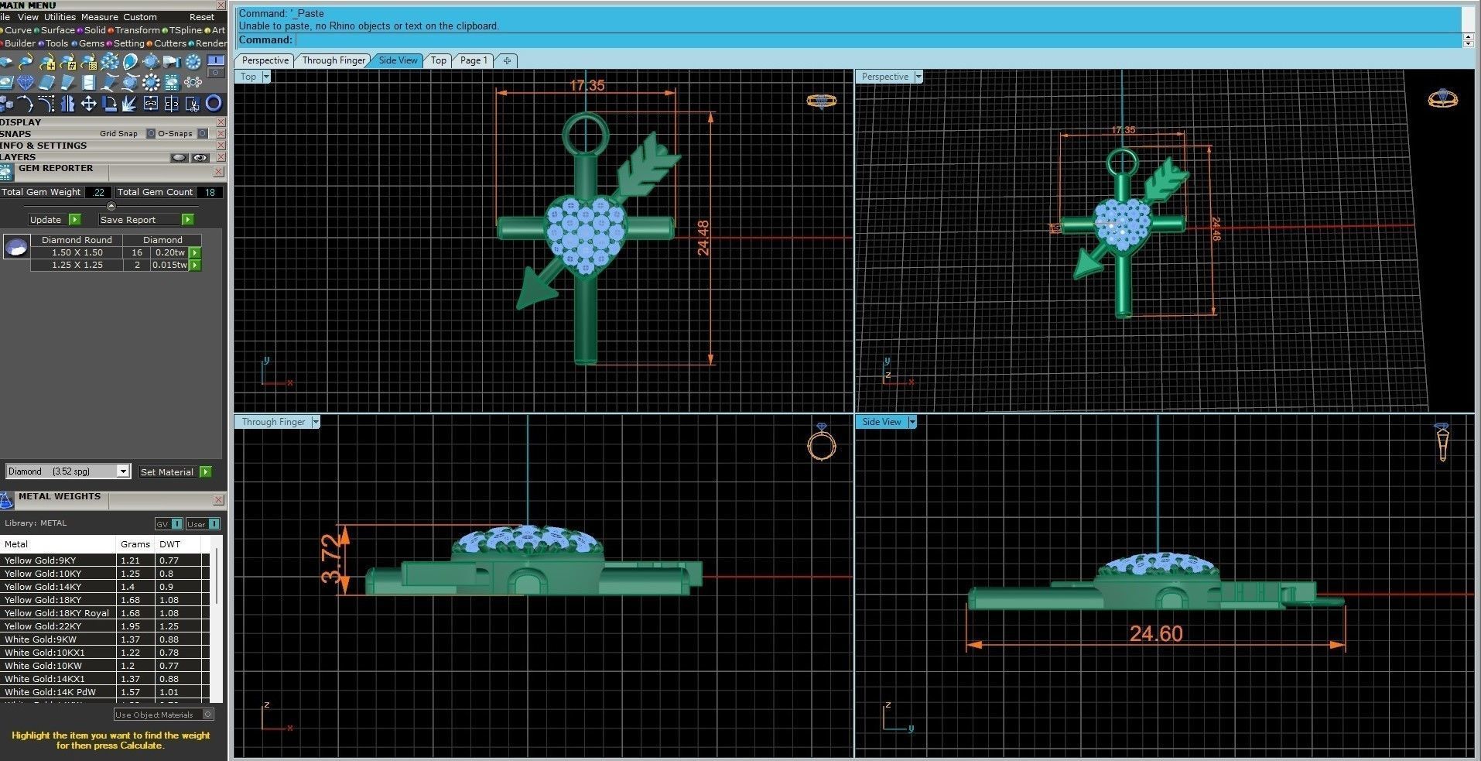Expand the 1.25 X 1.25 diamond row arrow
The height and width of the screenshot is (761, 1481).
(x=195, y=265)
